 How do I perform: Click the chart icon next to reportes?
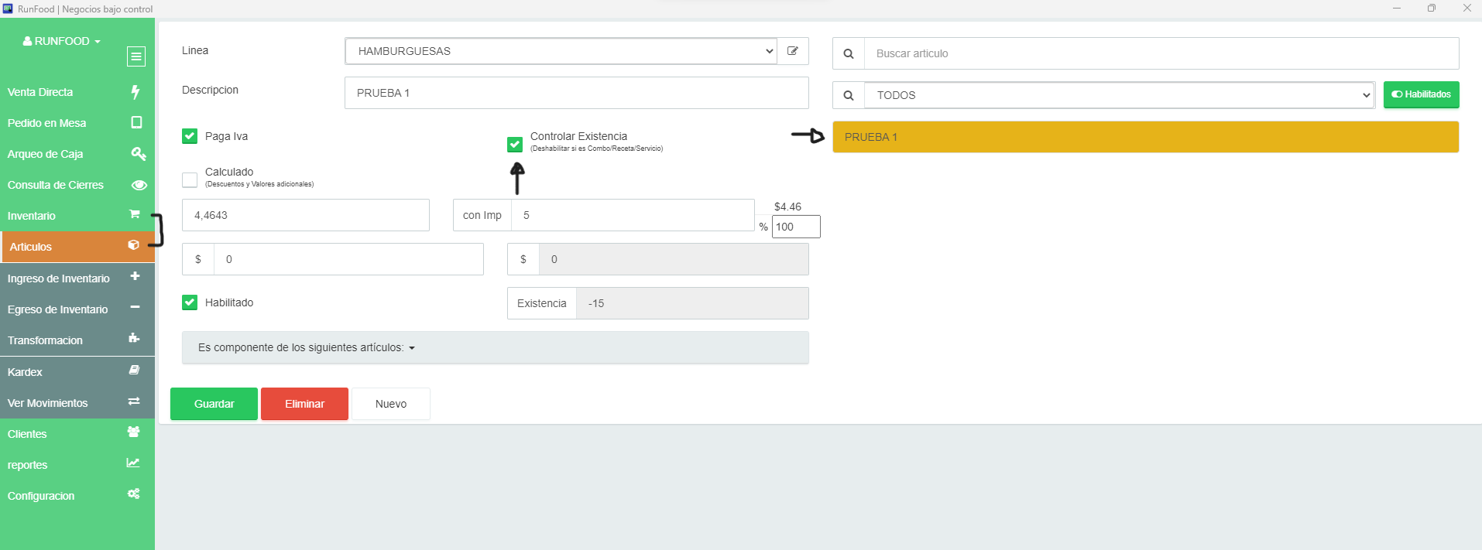(133, 463)
